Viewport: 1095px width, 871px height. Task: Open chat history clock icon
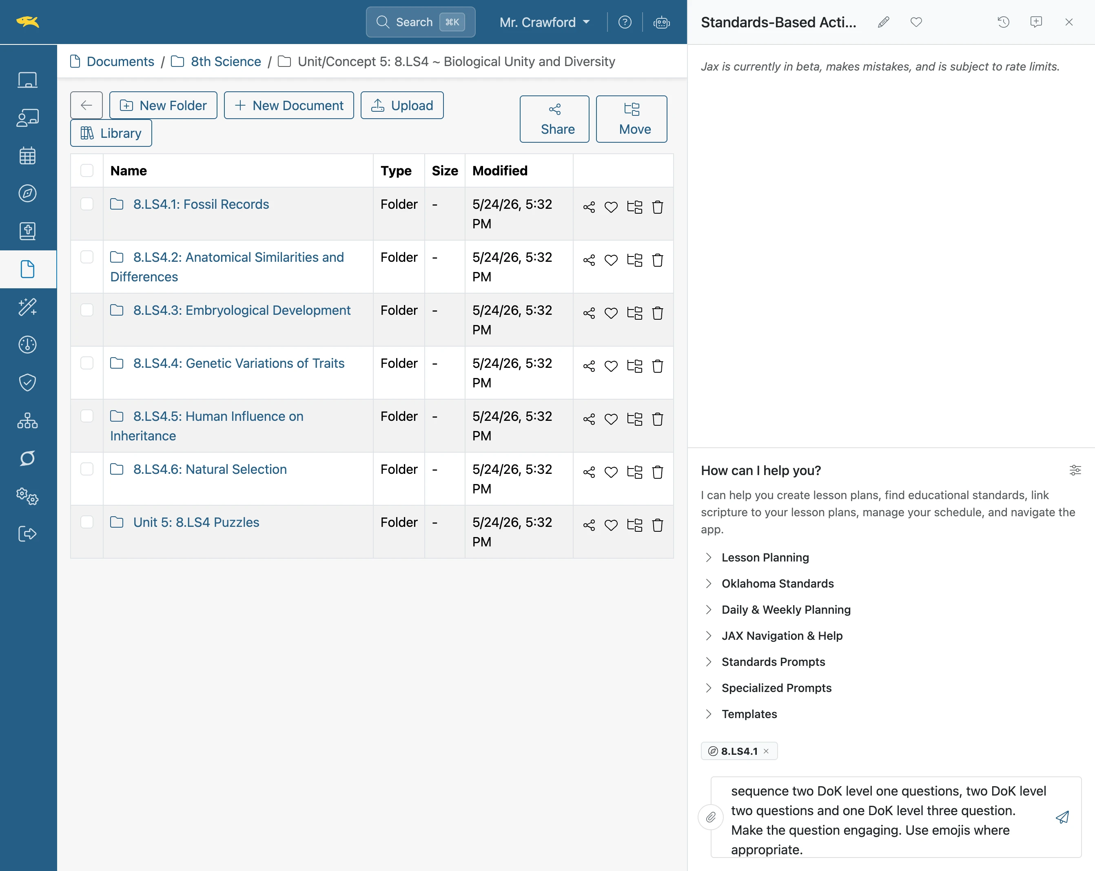click(1003, 22)
